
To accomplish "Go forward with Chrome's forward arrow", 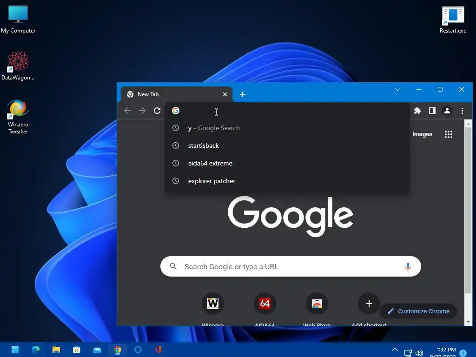I will coord(142,111).
